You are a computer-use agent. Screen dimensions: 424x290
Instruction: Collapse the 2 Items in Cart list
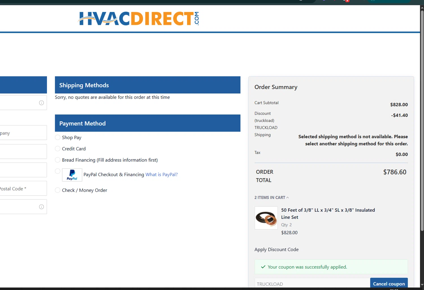[x=272, y=198]
